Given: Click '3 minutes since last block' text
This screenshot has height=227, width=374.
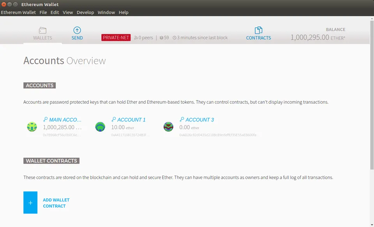Looking at the screenshot, I should pos(202,38).
